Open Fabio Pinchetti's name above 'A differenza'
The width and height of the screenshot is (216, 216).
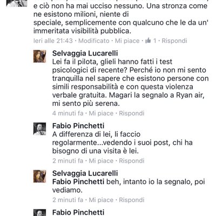[78, 126]
